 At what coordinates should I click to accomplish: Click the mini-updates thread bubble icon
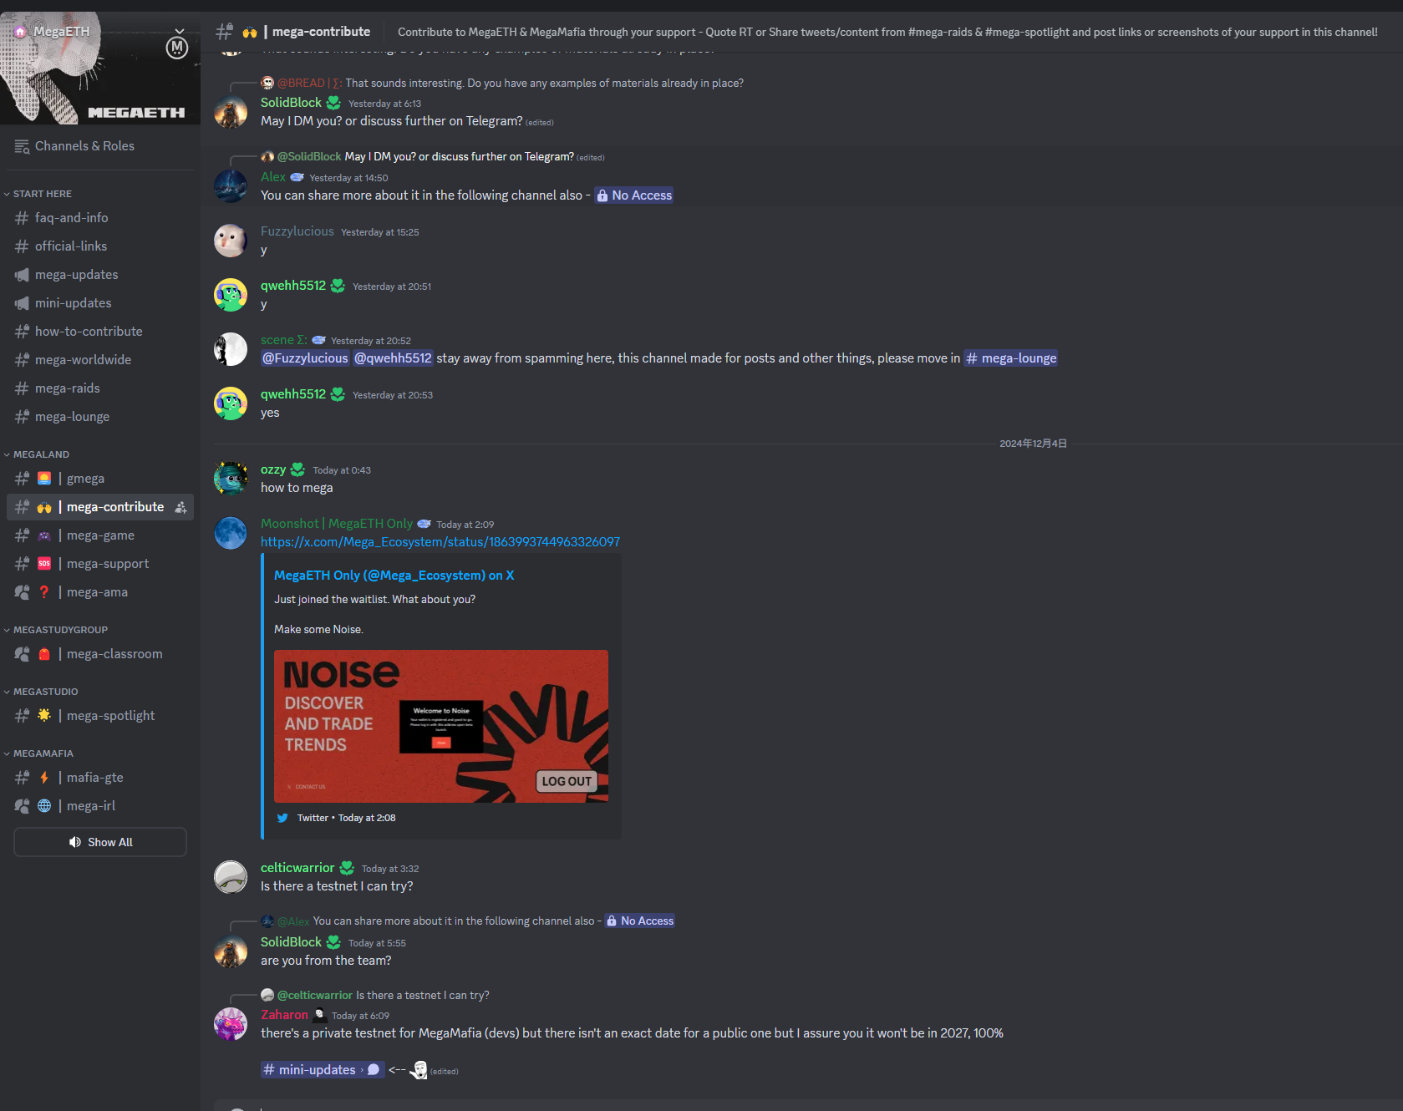pyautogui.click(x=374, y=1070)
